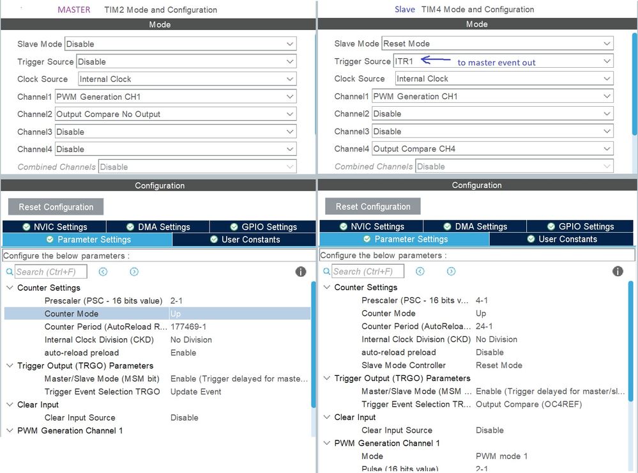Open TIM2 Channel2 Output Compare No Output dropdown
638x473 pixels.
point(176,114)
